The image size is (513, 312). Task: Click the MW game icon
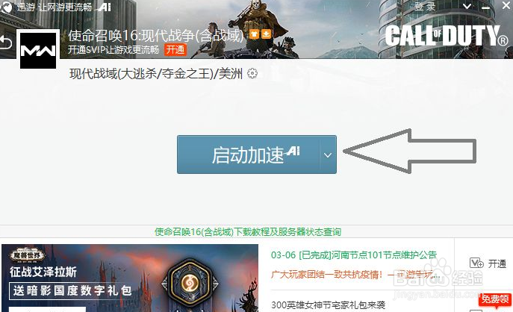point(38,50)
